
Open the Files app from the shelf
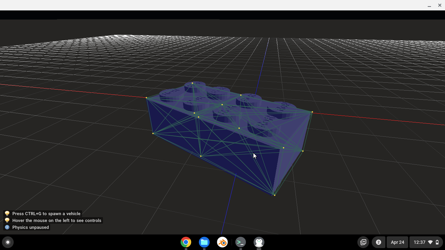pyautogui.click(x=204, y=242)
